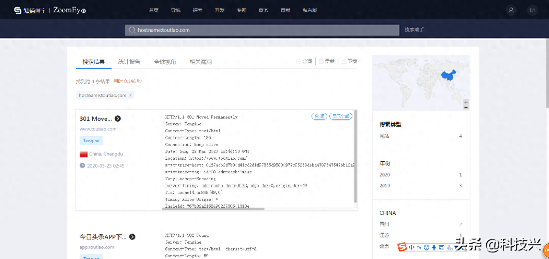Click the 分词 toolbar option

304,61
